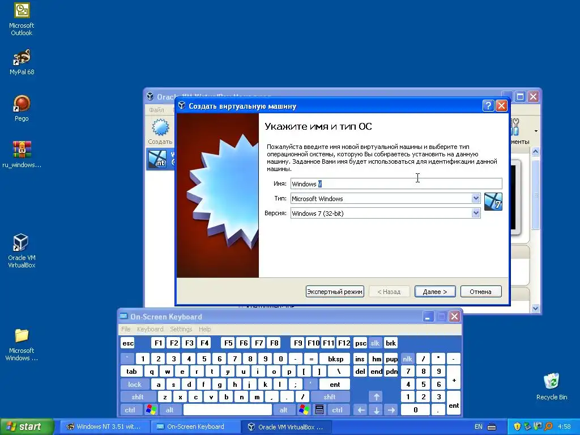Click the Экспертный режим button
The height and width of the screenshot is (435, 580).
[335, 292]
